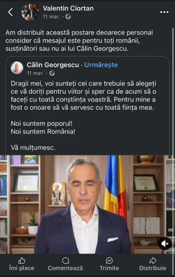Tap the back arrow icon
This screenshot has height=277, width=175.
[x=10, y=12]
